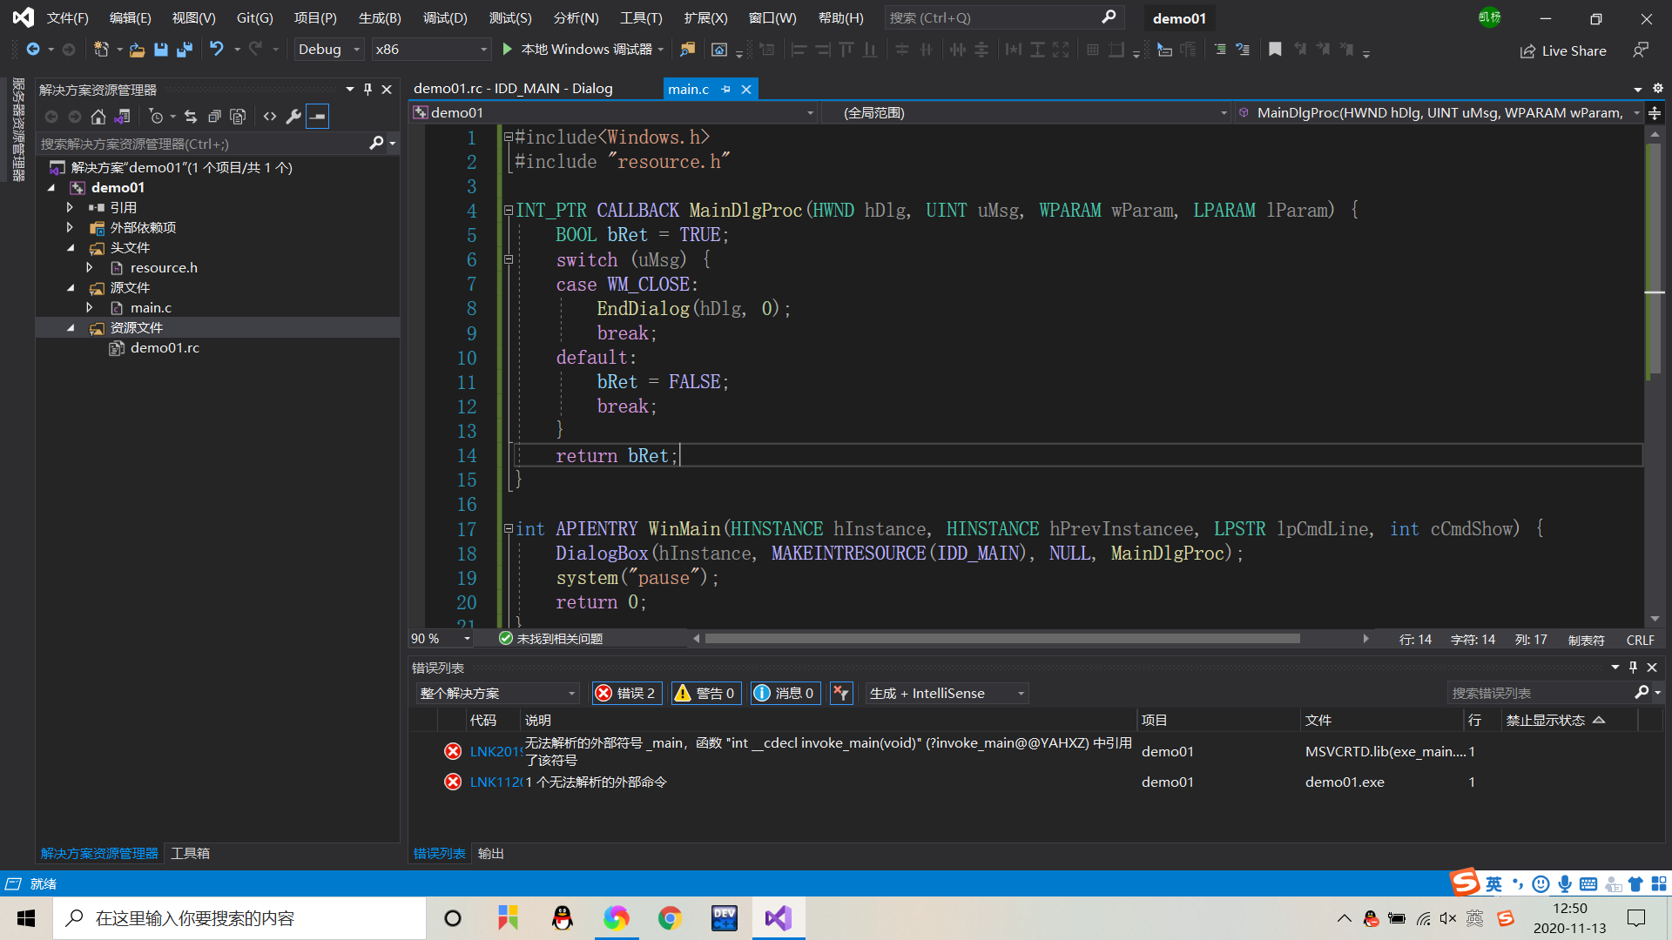1672x940 pixels.
Task: Open the 90 % zoom level dropdown
Action: click(441, 639)
